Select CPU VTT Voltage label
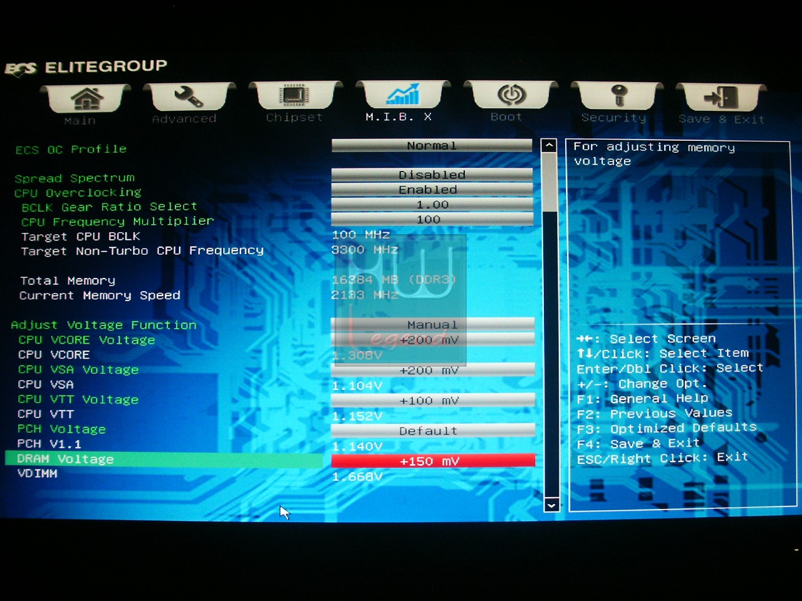The image size is (802, 601). point(78,399)
